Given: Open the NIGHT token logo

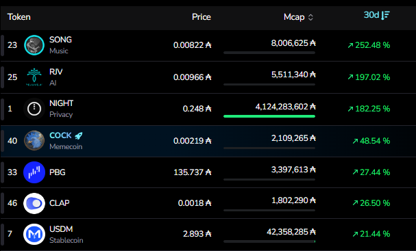Looking at the screenshot, I should click(x=34, y=109).
